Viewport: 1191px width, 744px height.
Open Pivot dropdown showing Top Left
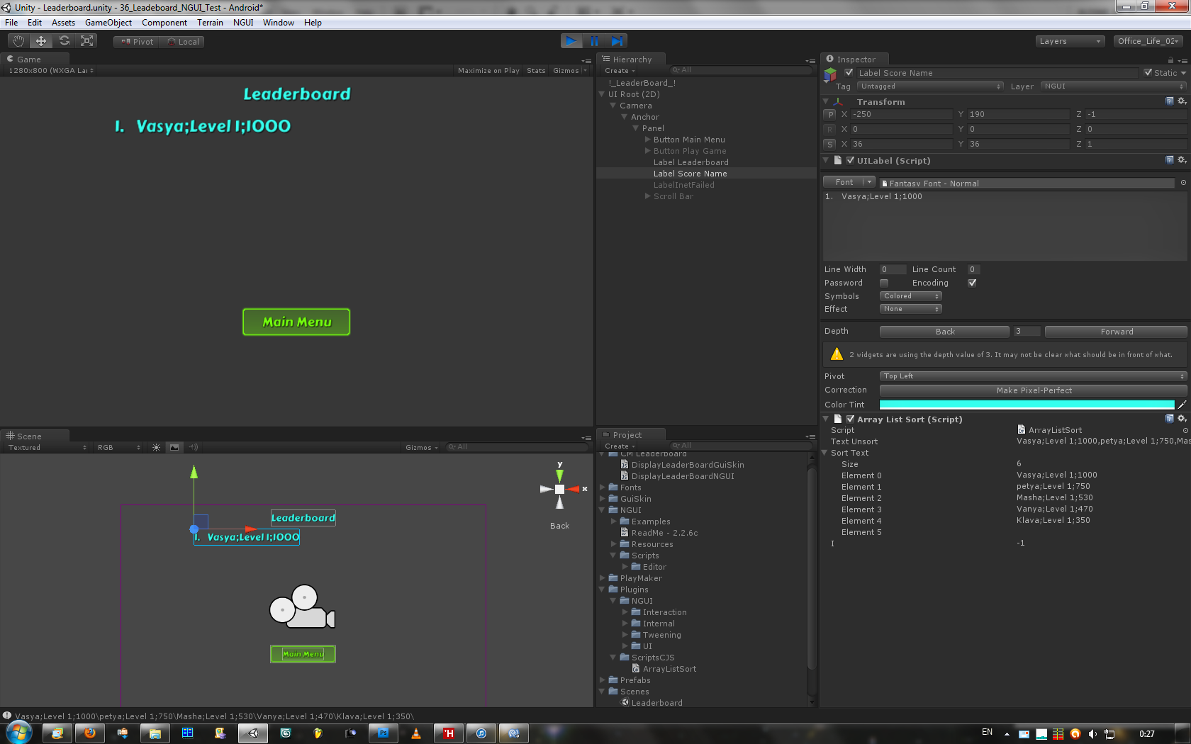(1033, 376)
